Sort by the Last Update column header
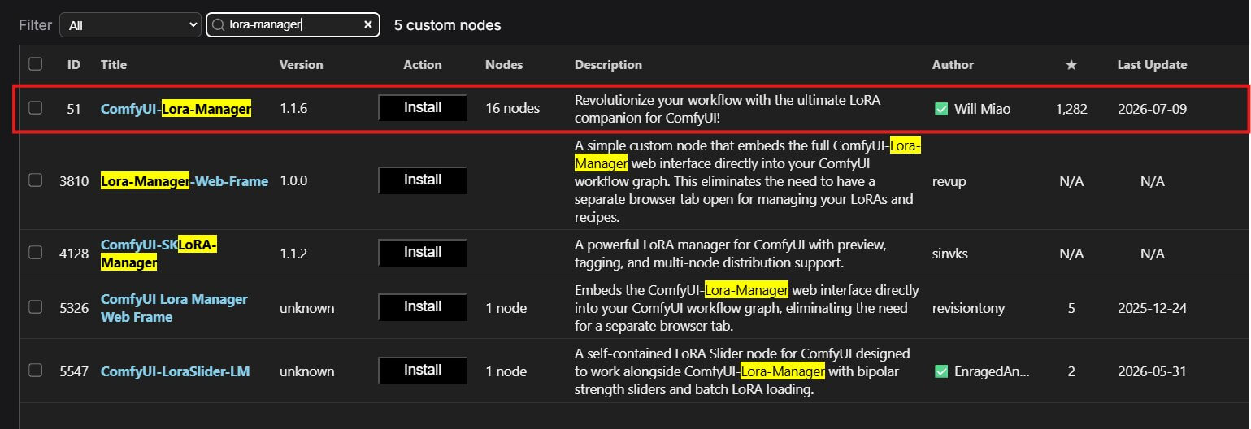 (1152, 64)
